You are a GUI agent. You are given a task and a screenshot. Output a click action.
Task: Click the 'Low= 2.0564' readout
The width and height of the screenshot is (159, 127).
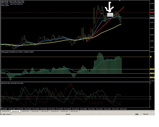click(x=5, y=4)
